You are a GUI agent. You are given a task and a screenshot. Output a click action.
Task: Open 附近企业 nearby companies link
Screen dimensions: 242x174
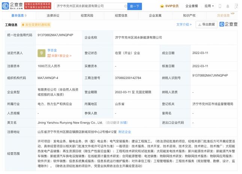pyautogui.click(x=124, y=132)
